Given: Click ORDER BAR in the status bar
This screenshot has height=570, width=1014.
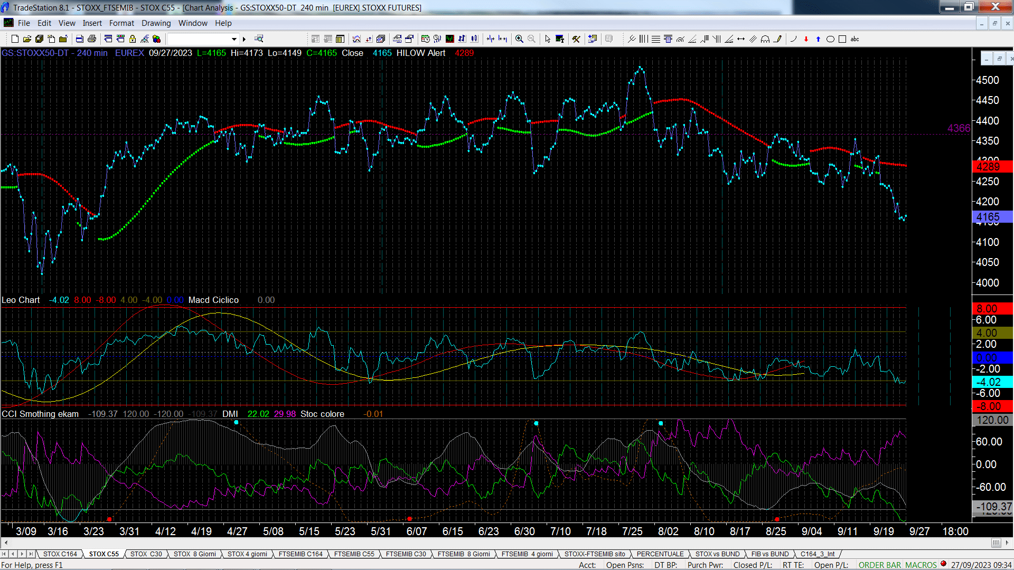Looking at the screenshot, I should point(879,565).
